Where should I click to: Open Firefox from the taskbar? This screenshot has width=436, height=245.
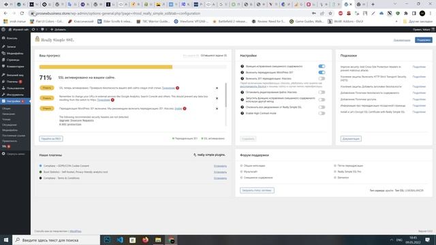[145, 240]
